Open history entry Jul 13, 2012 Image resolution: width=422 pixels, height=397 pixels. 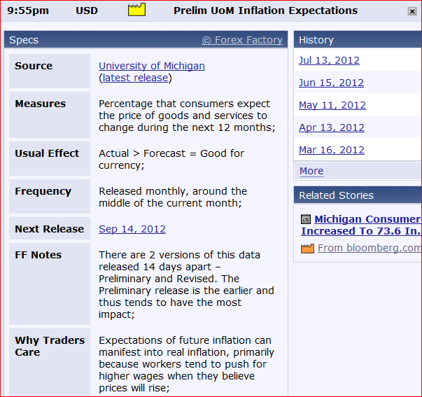(329, 60)
